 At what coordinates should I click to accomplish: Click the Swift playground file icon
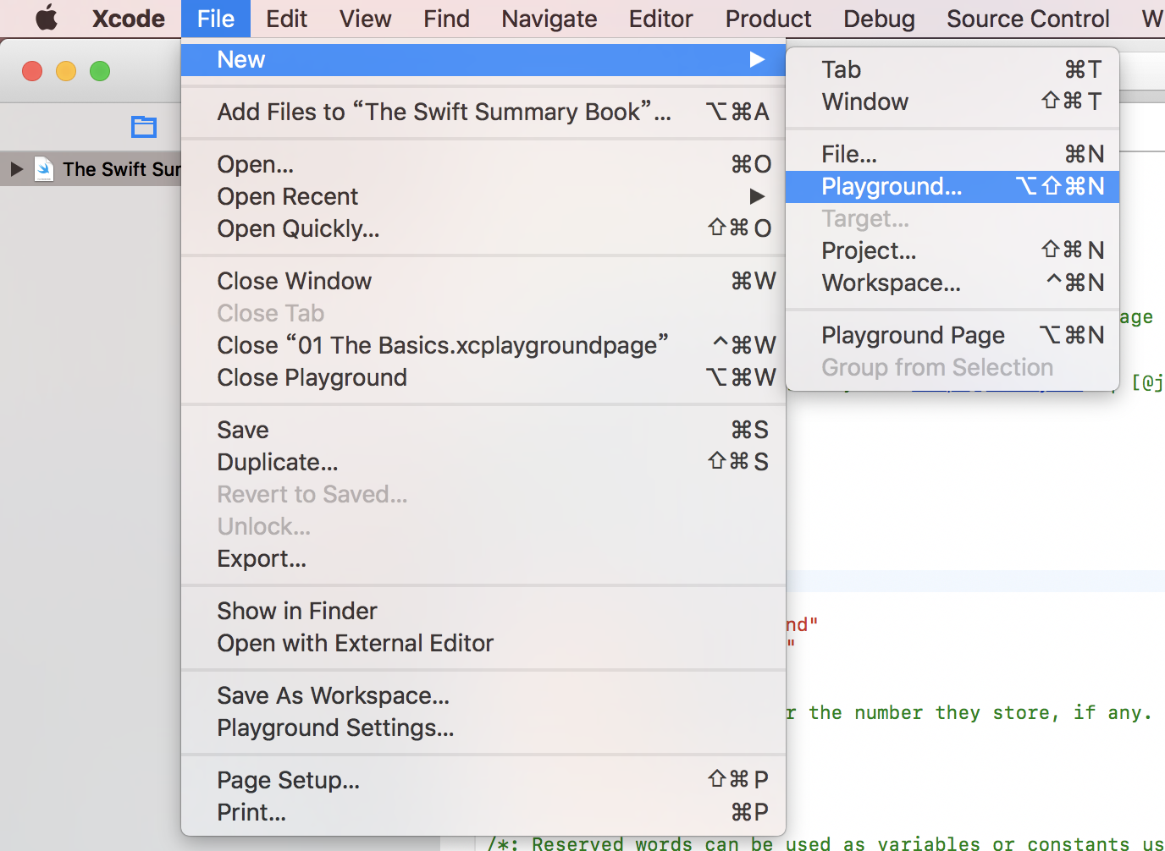pyautogui.click(x=44, y=169)
